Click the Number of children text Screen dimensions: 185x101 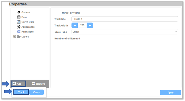67,39
